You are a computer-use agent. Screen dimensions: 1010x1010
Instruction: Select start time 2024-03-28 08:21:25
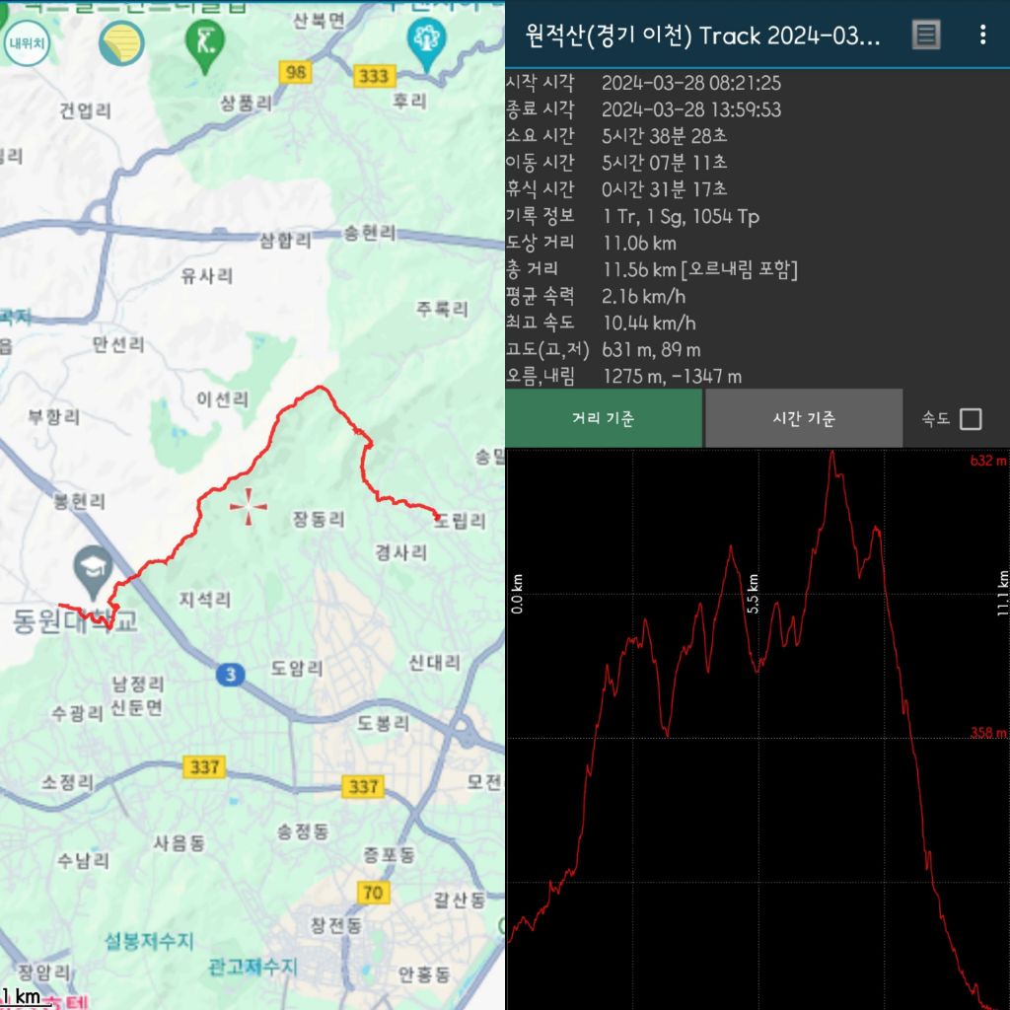coord(691,83)
